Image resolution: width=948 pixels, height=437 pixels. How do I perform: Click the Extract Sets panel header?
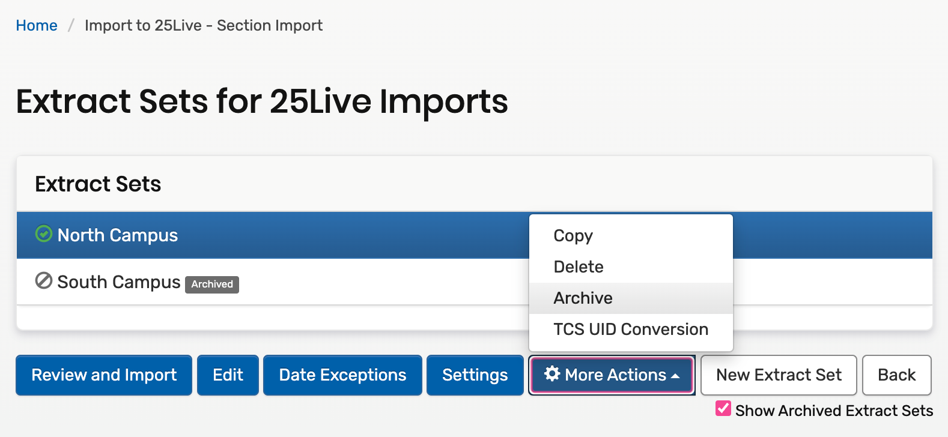(x=98, y=184)
